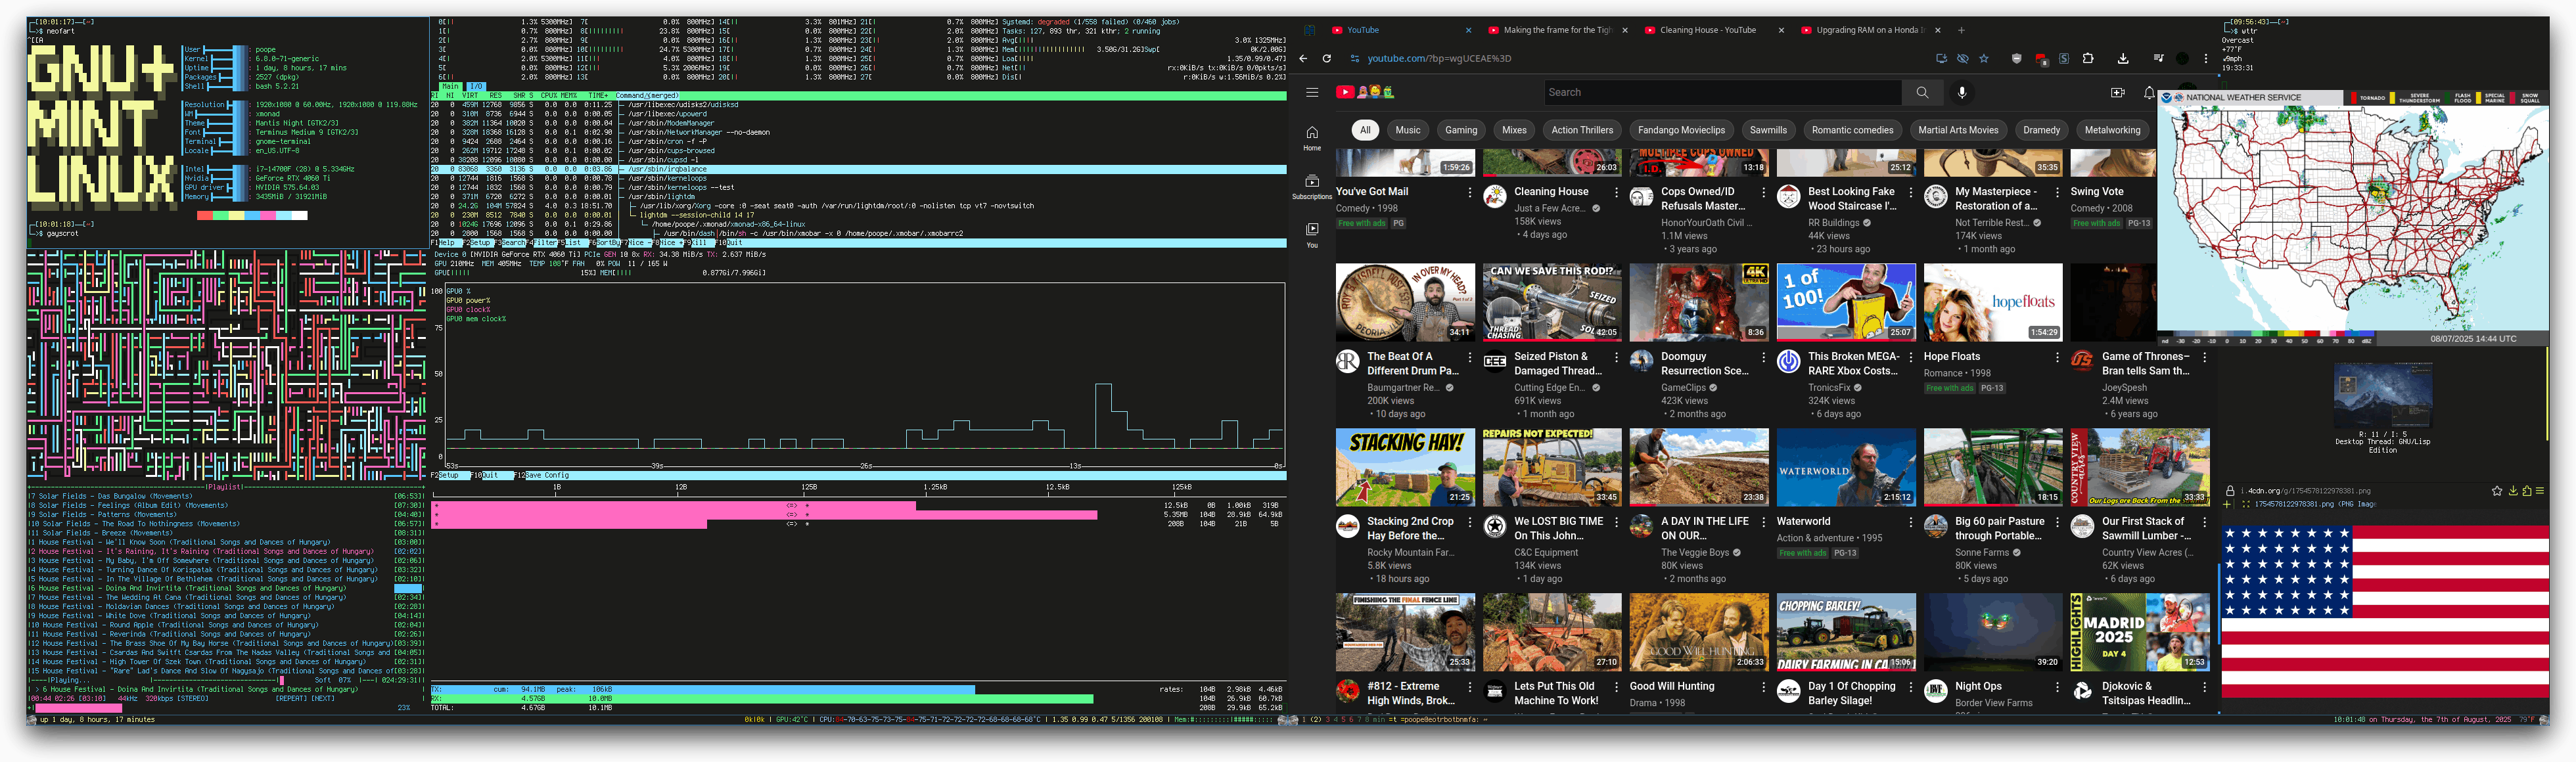Select the Gaming filter chip

click(x=1460, y=130)
